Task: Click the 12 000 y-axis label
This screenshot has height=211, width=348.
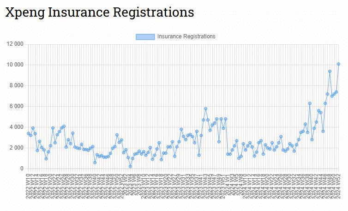Action: (15, 44)
